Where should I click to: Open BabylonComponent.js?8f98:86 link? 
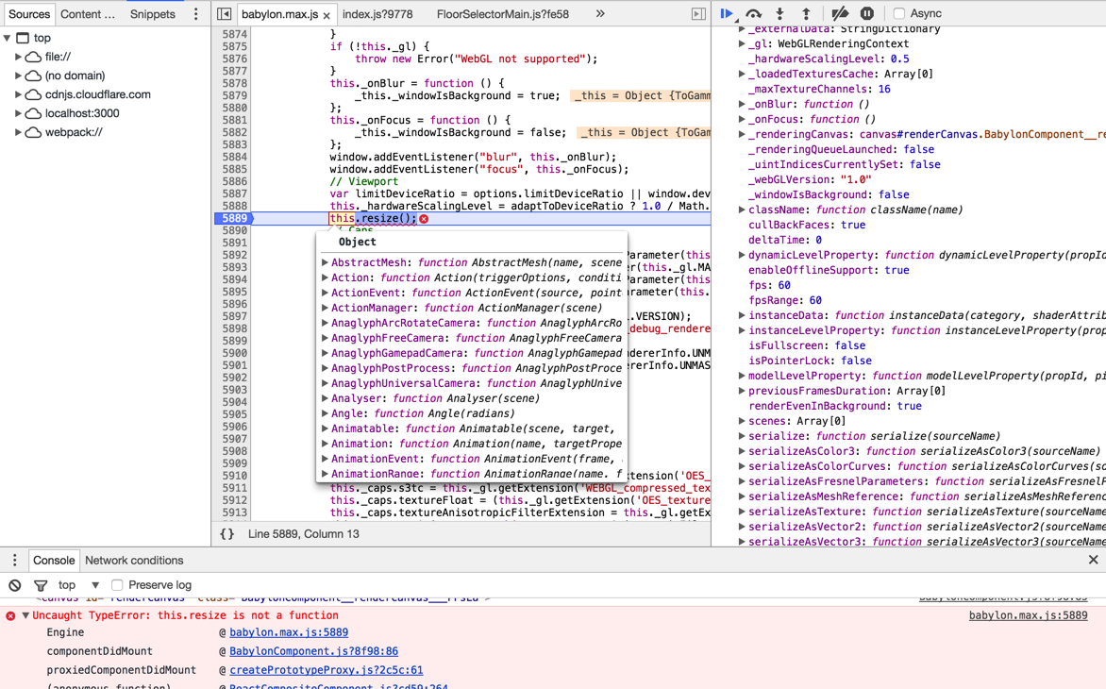[x=313, y=651]
